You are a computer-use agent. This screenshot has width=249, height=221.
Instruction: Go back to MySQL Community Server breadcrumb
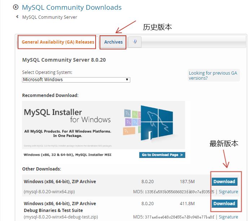[50, 17]
